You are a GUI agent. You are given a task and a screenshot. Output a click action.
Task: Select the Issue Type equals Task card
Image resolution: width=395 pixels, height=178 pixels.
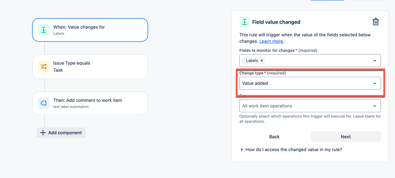90,66
